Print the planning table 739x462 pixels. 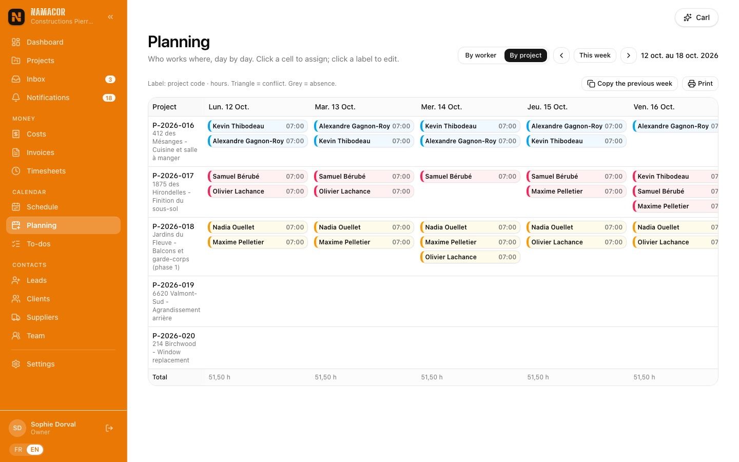[x=700, y=84]
